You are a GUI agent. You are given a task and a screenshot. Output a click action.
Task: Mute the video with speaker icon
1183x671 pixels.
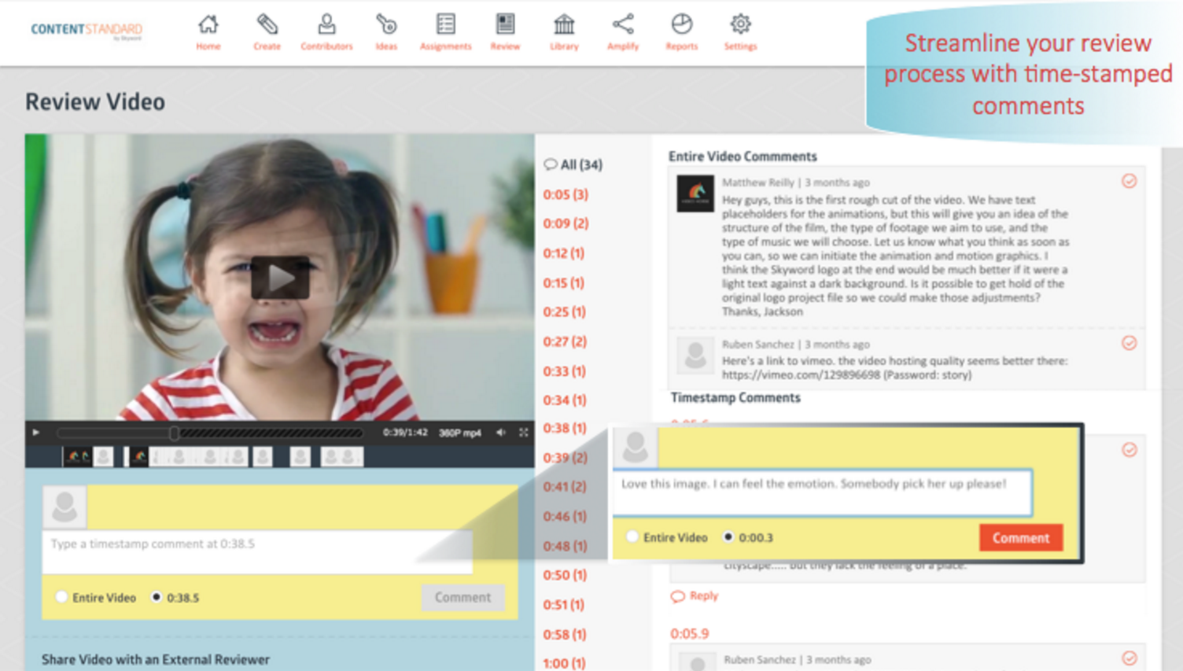pos(501,433)
